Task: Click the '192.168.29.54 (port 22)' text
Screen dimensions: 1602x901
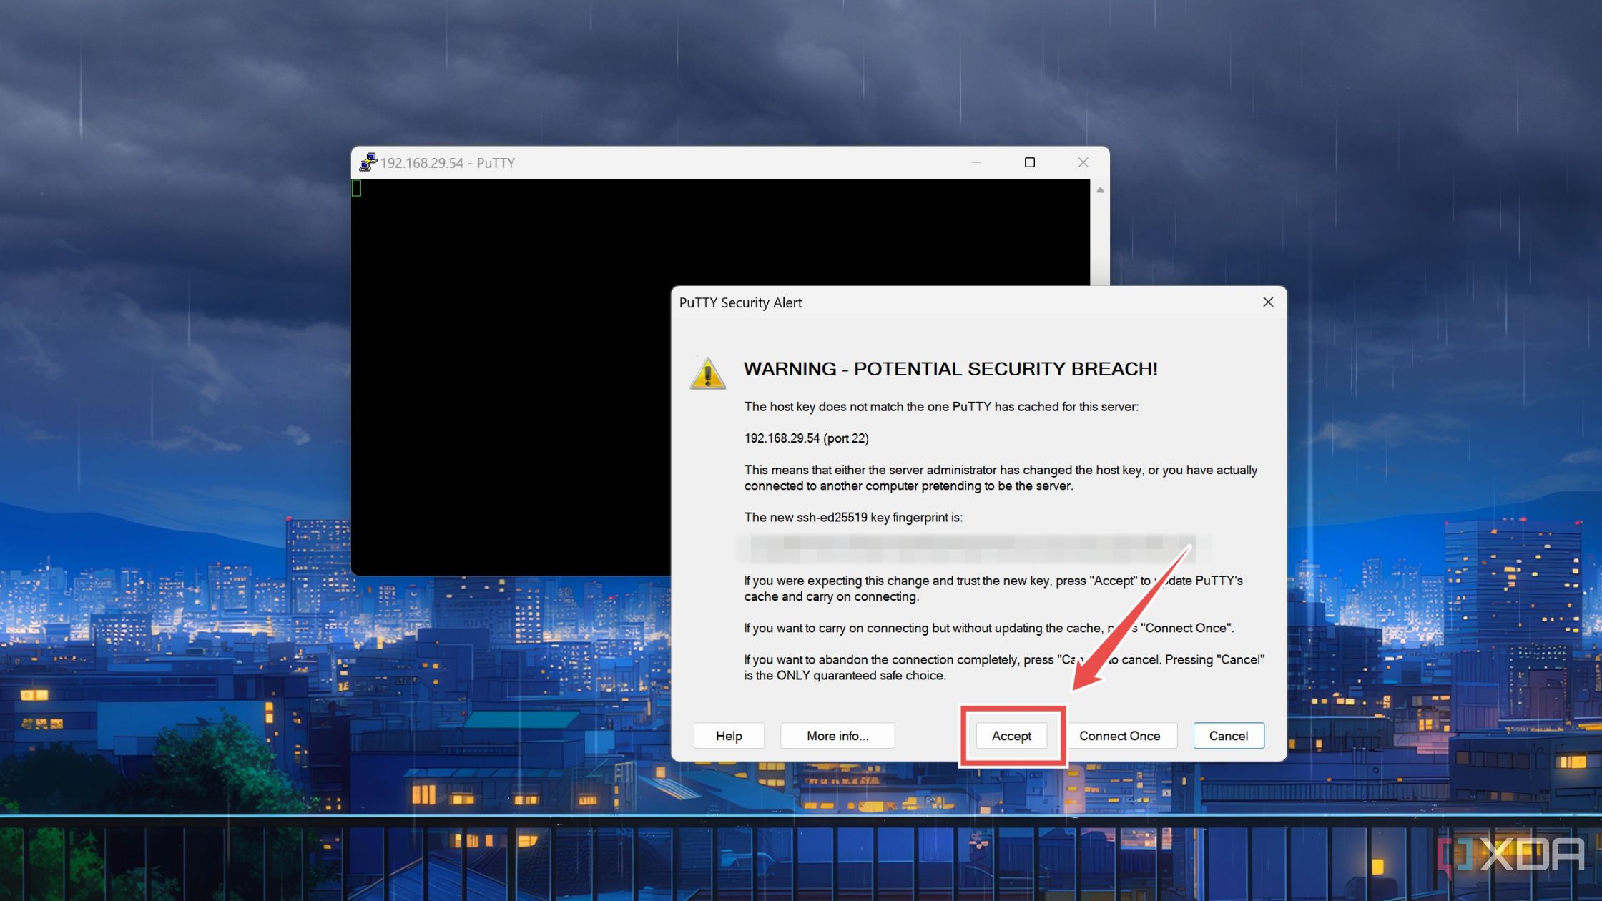Action: click(x=806, y=438)
